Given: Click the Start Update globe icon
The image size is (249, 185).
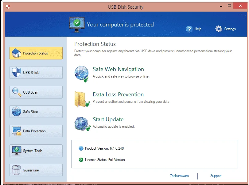Looking at the screenshot, I should [x=82, y=124].
